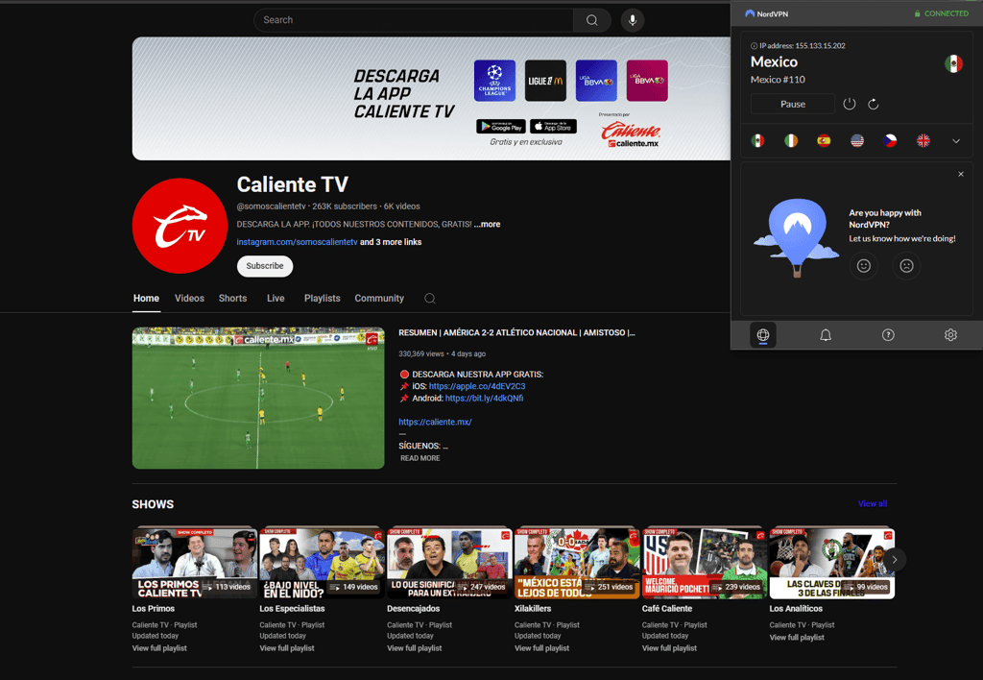Advance the Shows carousel with next arrow

[895, 560]
